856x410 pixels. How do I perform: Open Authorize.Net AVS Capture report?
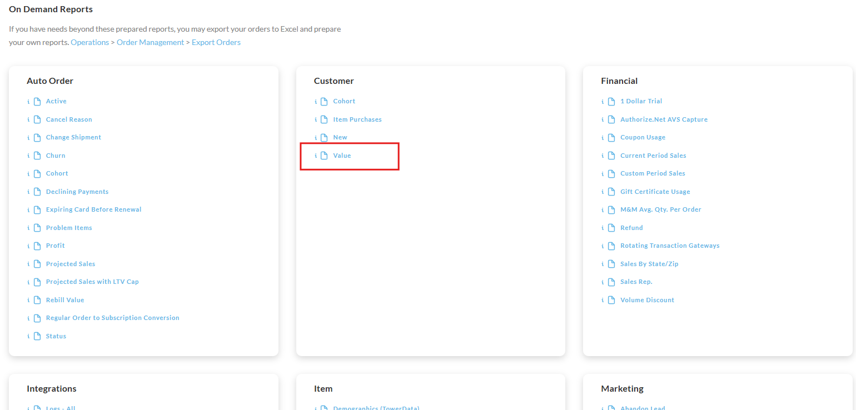(664, 119)
